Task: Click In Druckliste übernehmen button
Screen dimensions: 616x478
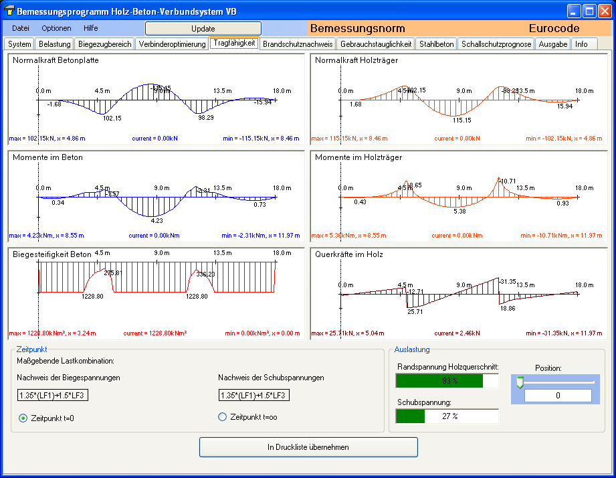Action: [308, 447]
